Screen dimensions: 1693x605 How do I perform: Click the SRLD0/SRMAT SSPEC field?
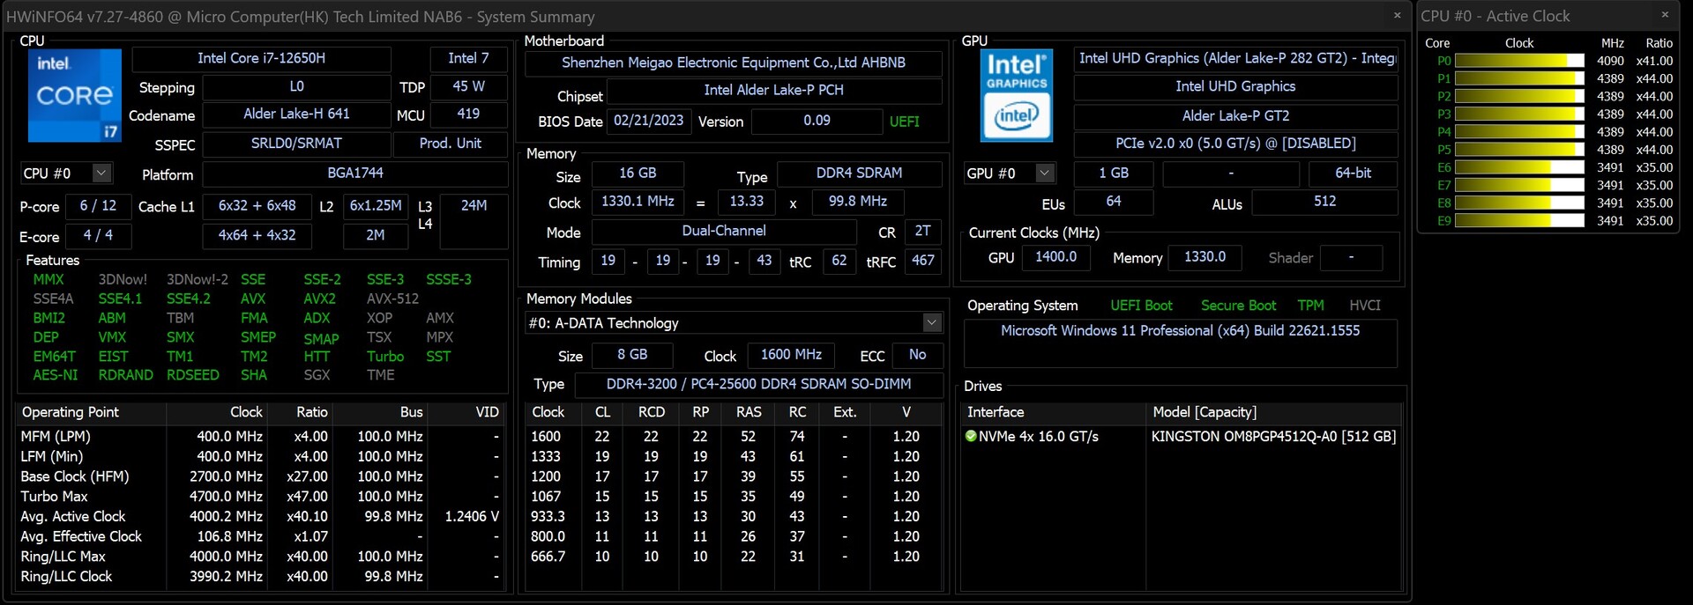[x=296, y=144]
